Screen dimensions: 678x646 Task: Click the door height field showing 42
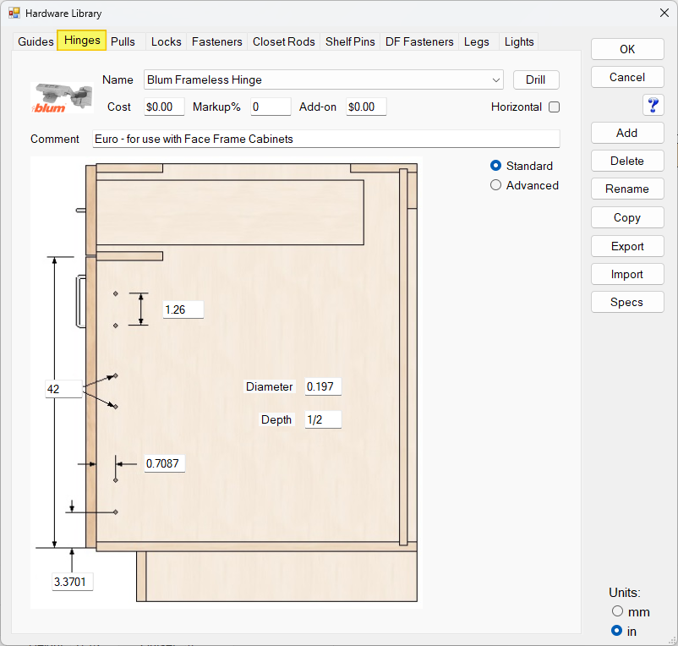tap(63, 389)
